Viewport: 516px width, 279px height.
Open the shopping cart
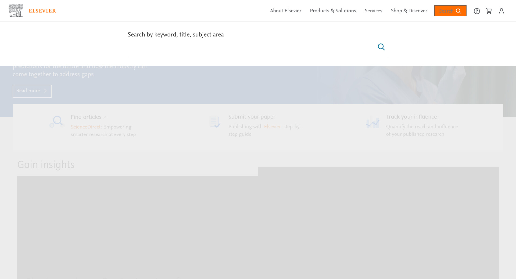(x=489, y=11)
